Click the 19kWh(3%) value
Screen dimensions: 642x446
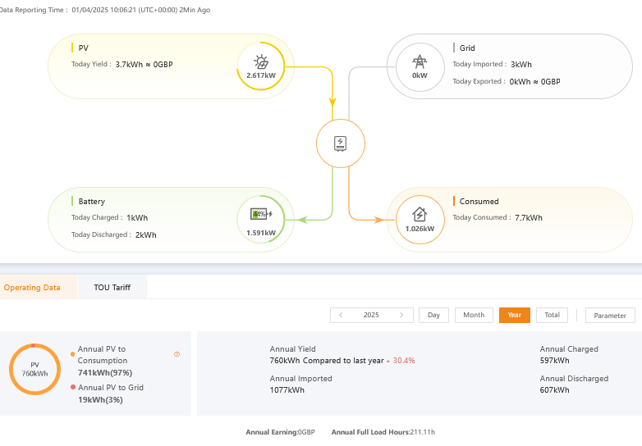pyautogui.click(x=100, y=400)
